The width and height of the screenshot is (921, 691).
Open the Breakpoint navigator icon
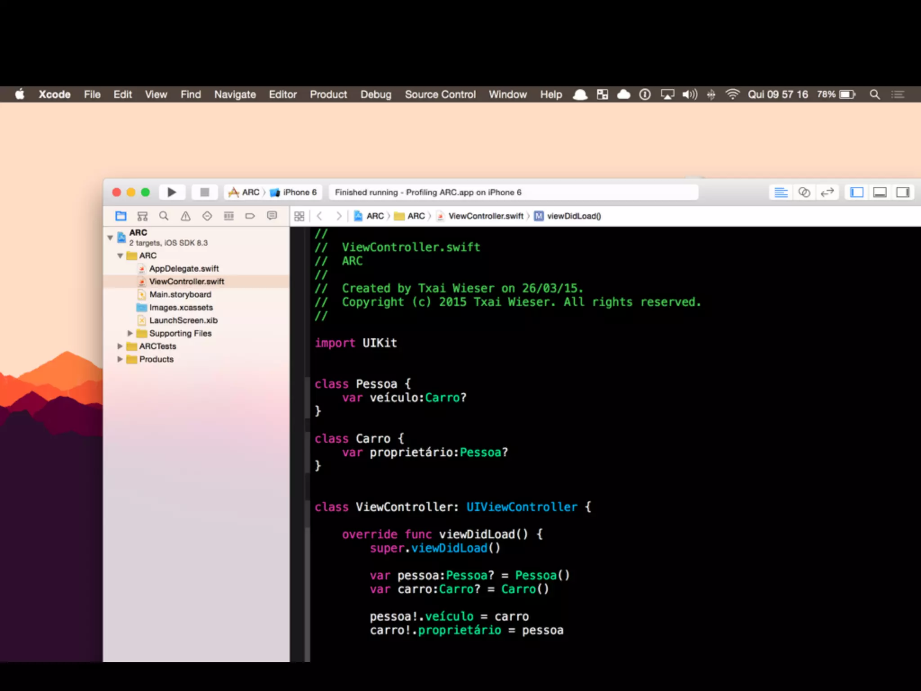point(250,216)
